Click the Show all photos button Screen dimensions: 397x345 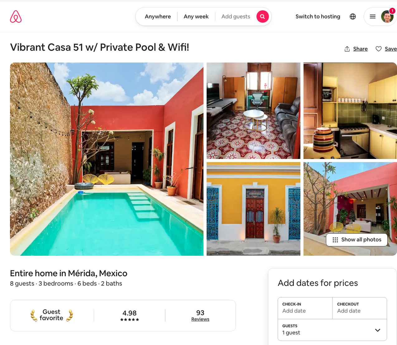pyautogui.click(x=357, y=240)
